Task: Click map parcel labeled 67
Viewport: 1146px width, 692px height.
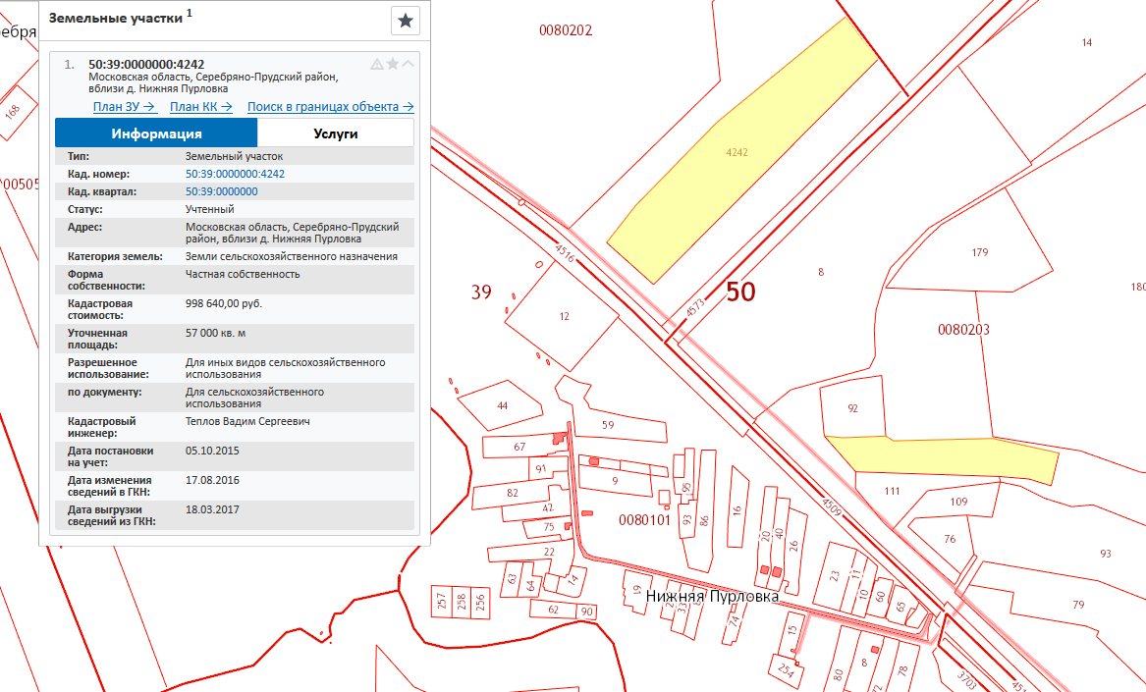Action: [519, 447]
